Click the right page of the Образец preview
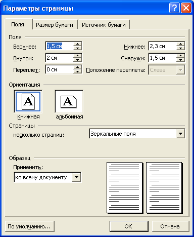This screenshot has width=194, height=237. [x=164, y=188]
